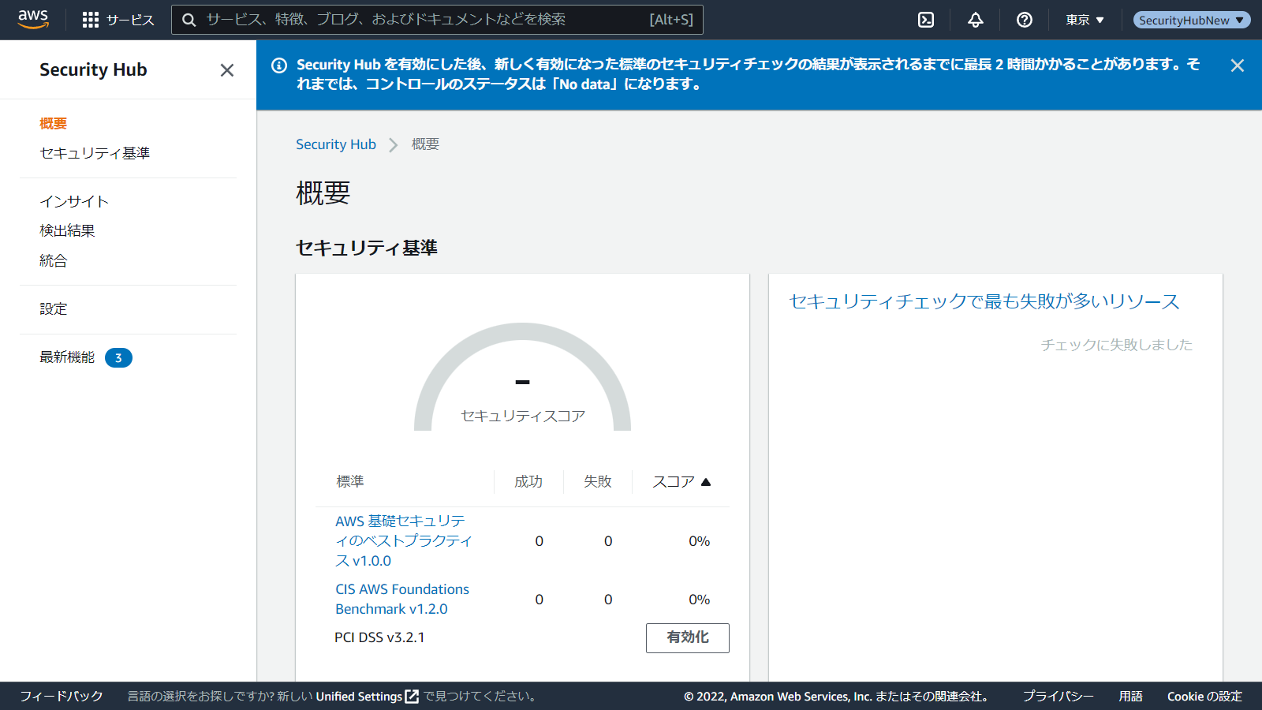Expand the 東京 region dropdown
Image resolution: width=1262 pixels, height=710 pixels.
(1085, 20)
